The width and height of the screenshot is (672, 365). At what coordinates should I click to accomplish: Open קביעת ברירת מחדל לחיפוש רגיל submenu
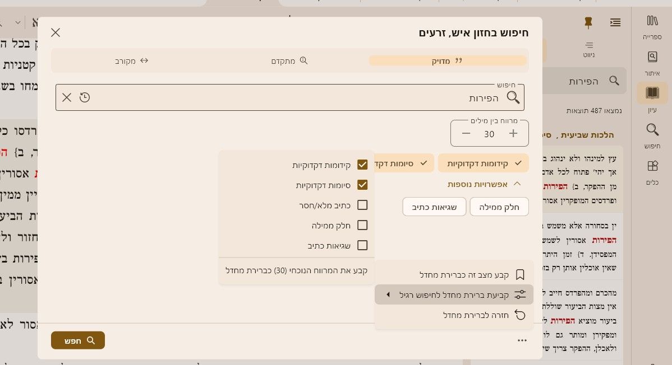coord(454,295)
